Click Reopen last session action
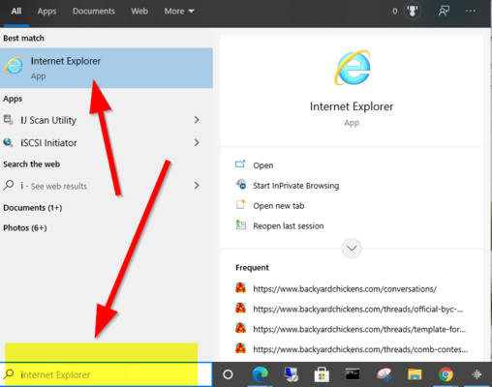 pos(289,226)
